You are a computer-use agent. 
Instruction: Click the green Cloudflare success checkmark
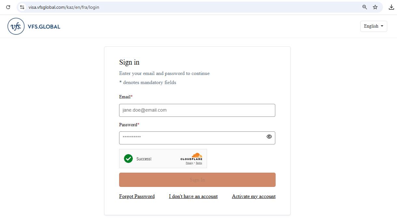[128, 159]
